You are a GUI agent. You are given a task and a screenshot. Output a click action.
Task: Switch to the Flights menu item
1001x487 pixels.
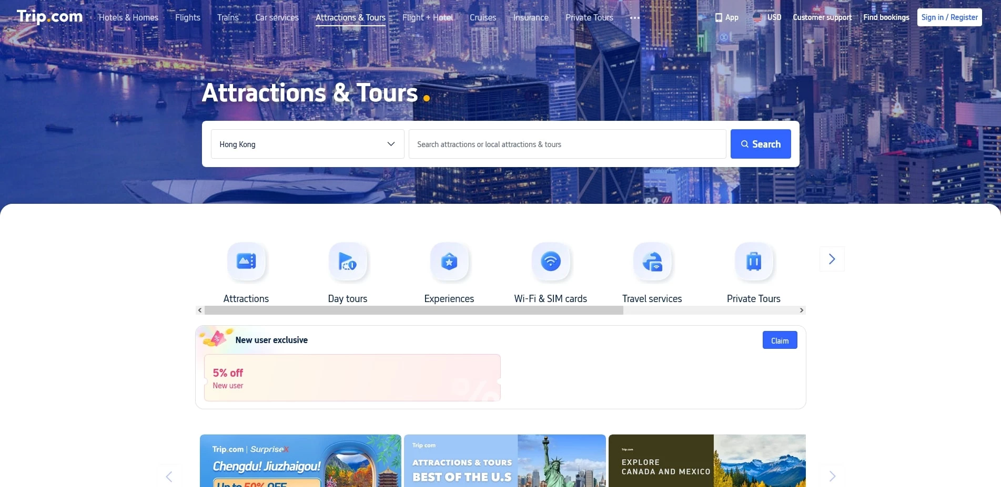pos(187,17)
